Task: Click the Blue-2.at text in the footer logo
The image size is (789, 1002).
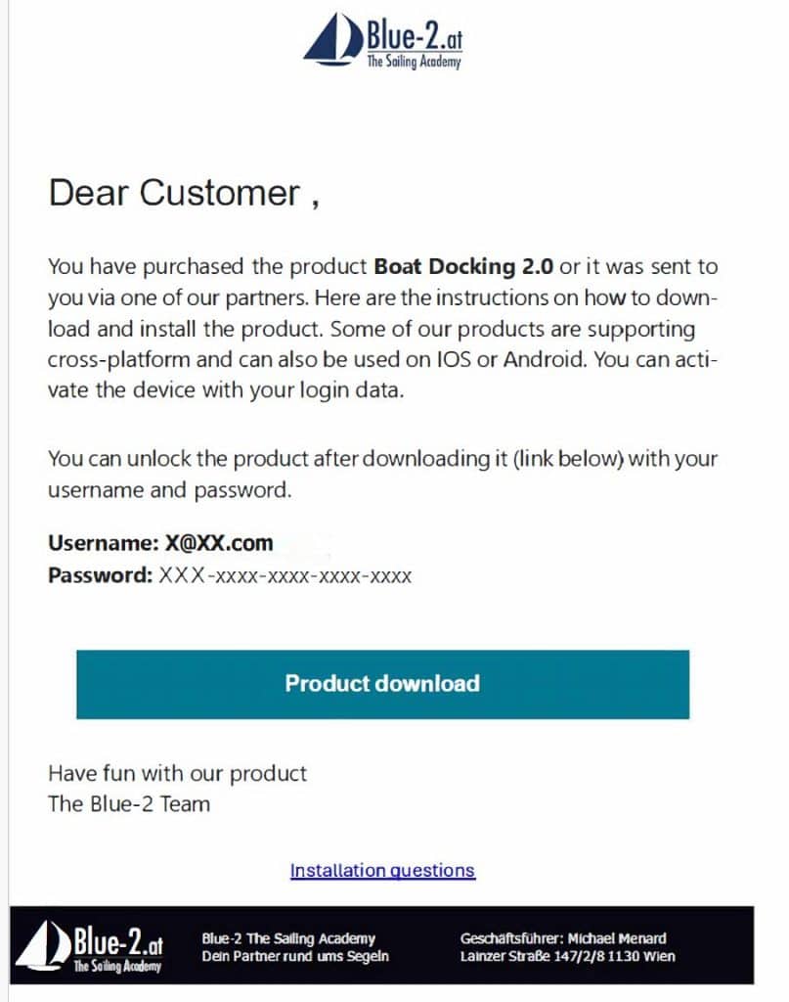Action: click(118, 942)
